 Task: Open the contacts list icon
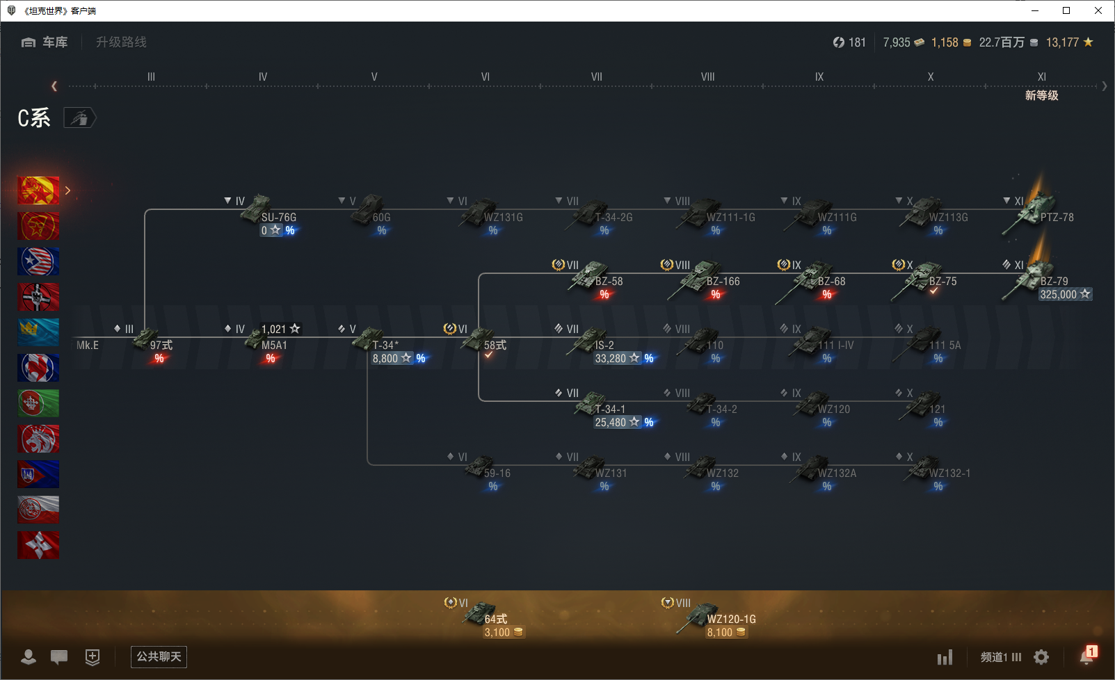(x=29, y=656)
